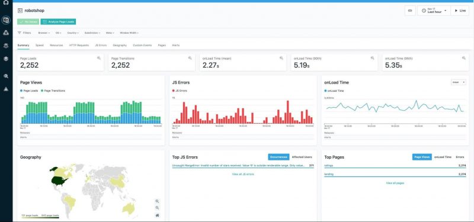Switch Top JS Errors to Occurrences

(x=278, y=157)
